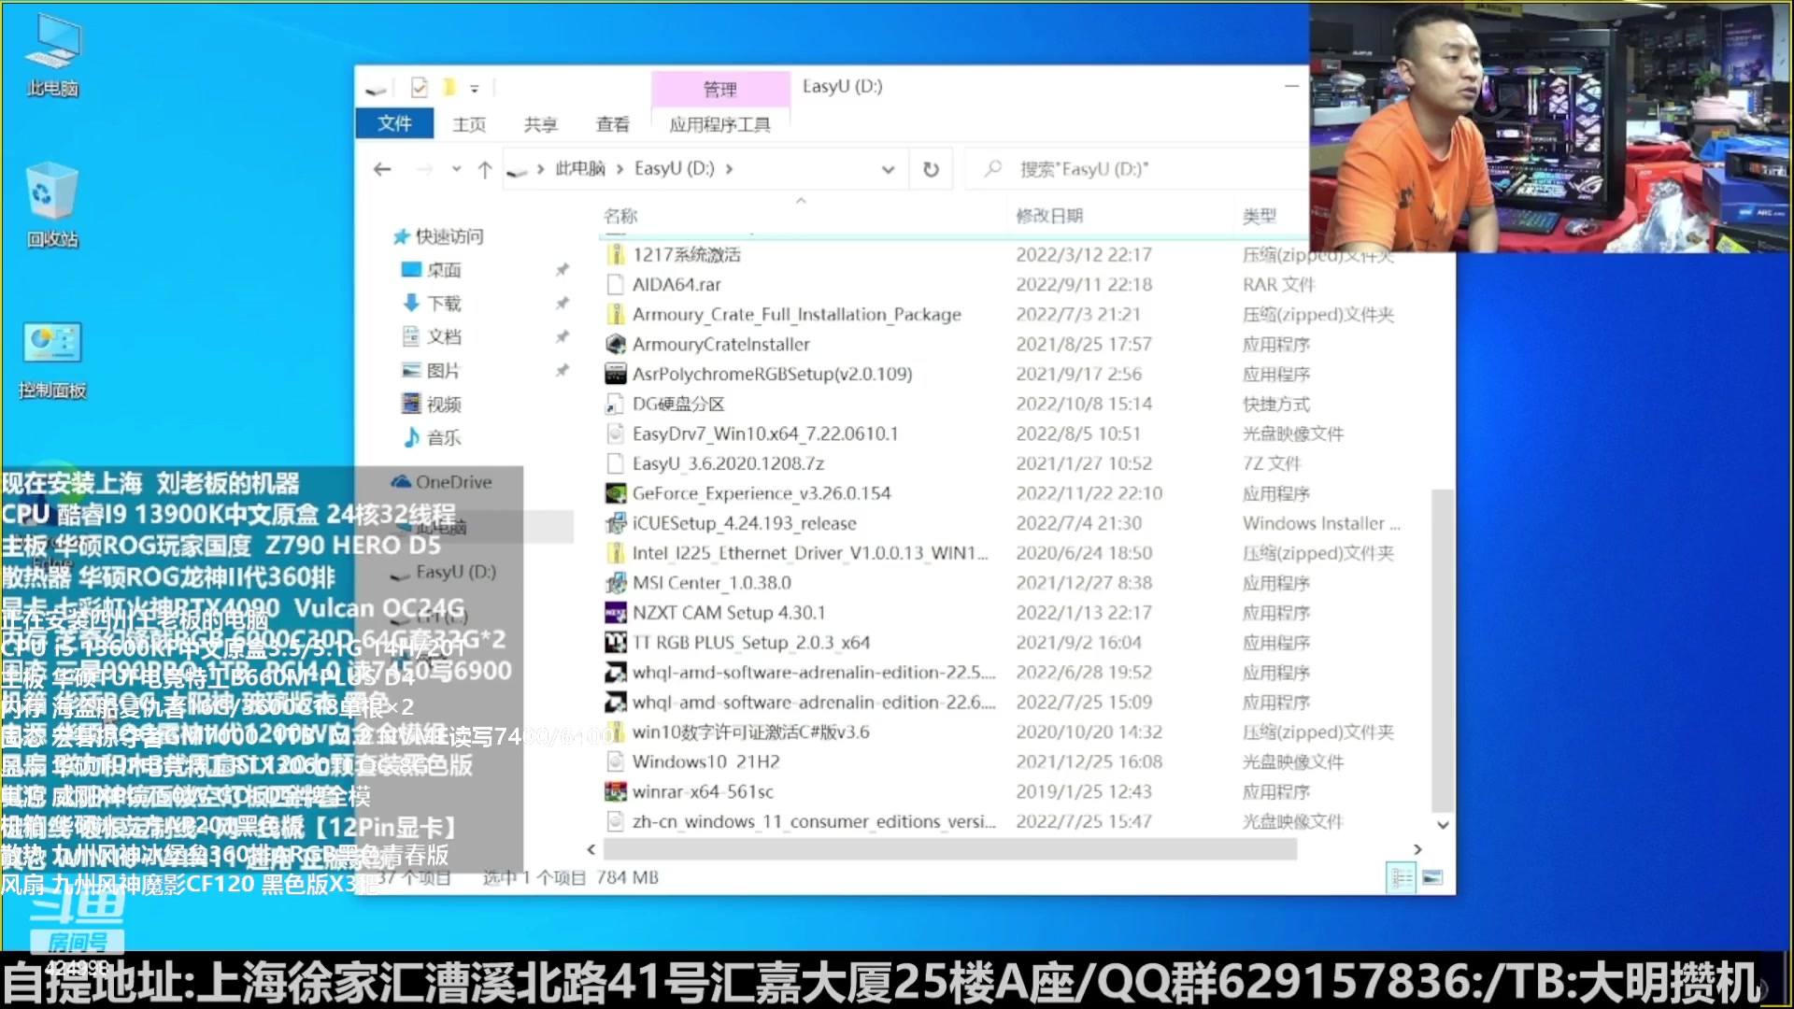The height and width of the screenshot is (1009, 1794).
Task: Click the horizontal scrollbar right arrow
Action: point(1417,849)
